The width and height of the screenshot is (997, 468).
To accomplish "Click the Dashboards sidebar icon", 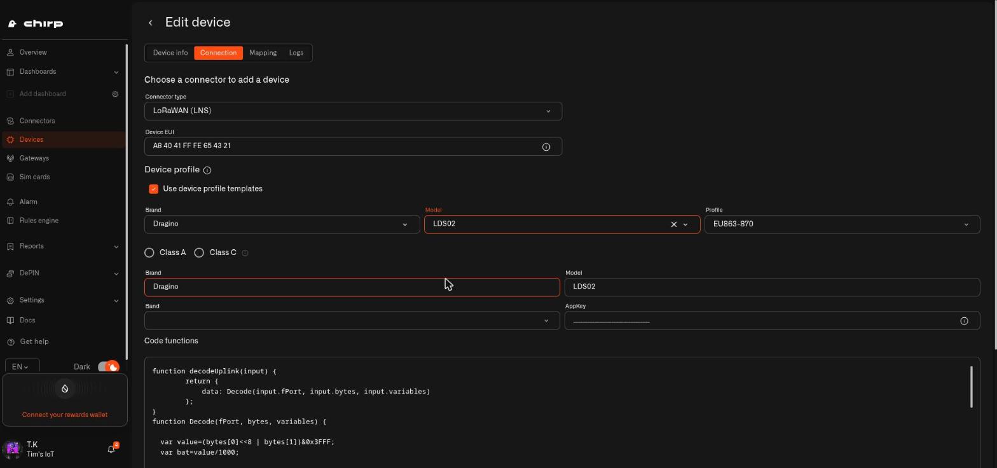I will pyautogui.click(x=10, y=72).
